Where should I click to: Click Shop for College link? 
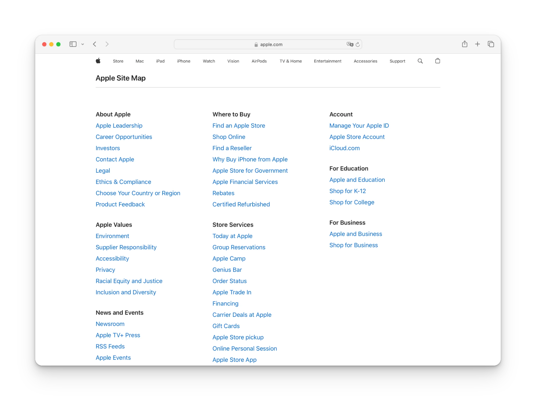coord(352,202)
